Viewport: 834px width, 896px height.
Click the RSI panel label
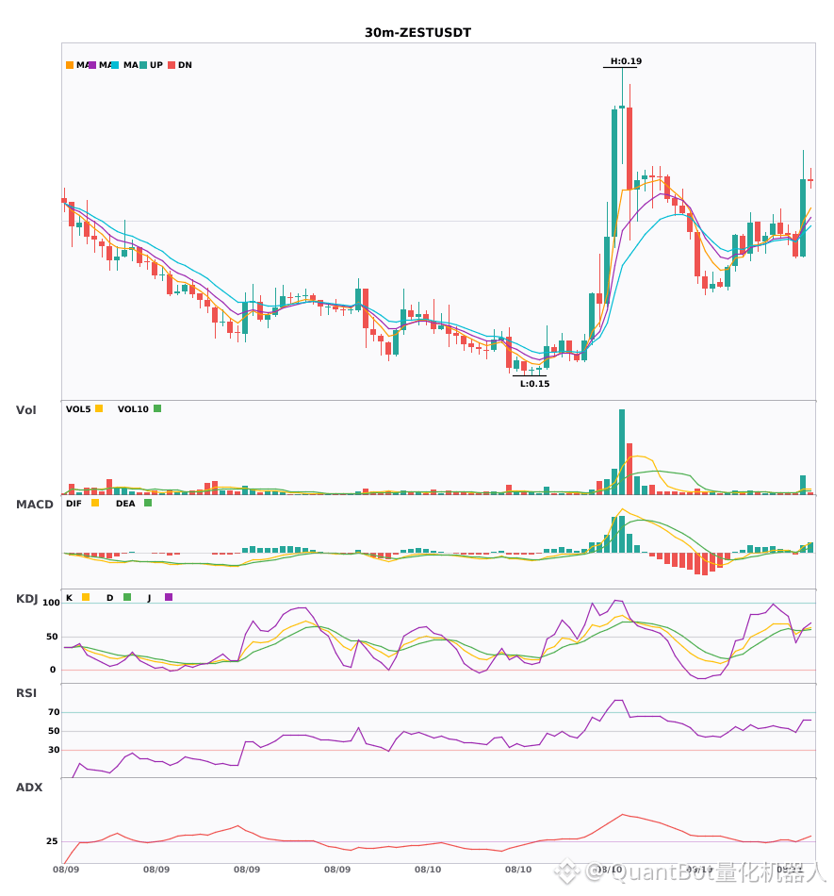(26, 693)
